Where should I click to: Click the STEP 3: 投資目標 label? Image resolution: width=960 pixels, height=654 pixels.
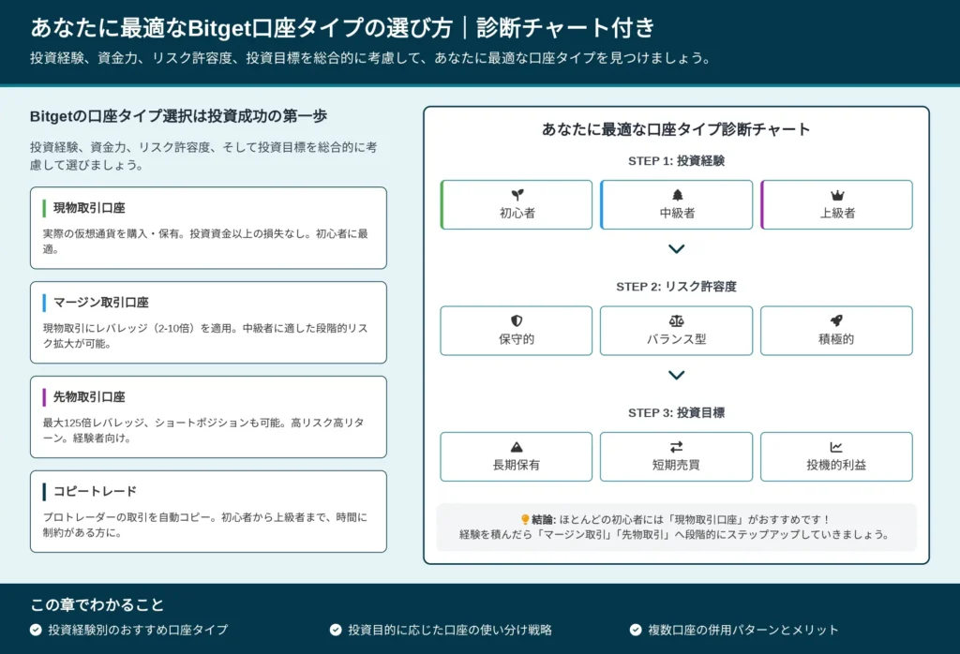tap(677, 413)
